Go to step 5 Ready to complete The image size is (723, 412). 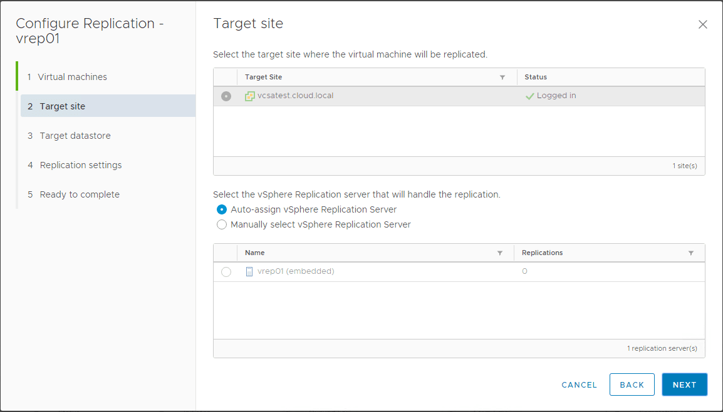79,194
